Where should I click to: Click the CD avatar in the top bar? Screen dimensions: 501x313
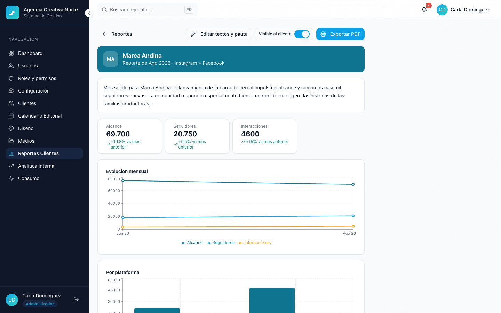point(442,10)
